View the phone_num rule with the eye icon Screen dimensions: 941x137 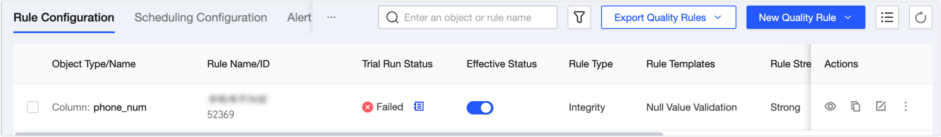(830, 107)
